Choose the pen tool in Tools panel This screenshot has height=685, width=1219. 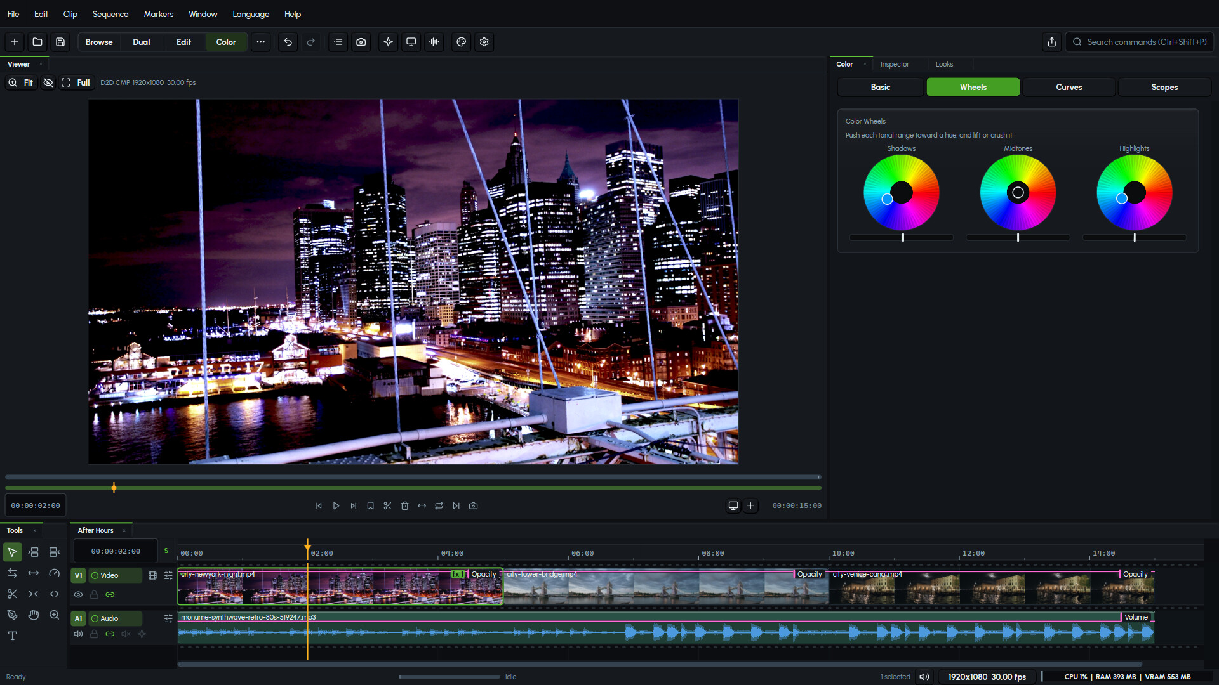click(x=12, y=615)
